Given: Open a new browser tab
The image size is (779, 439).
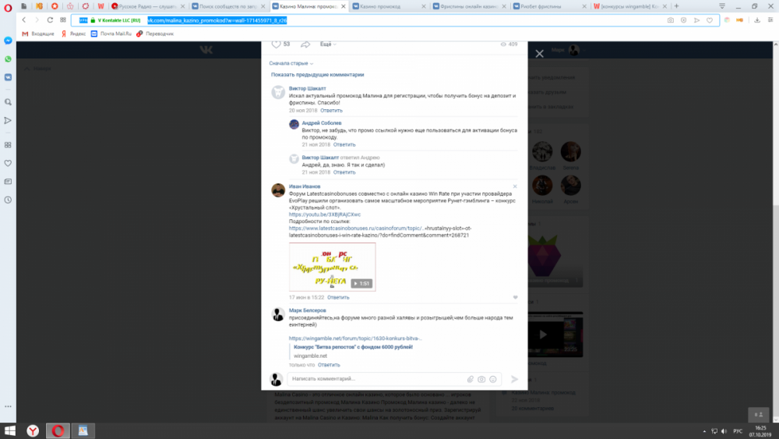Looking at the screenshot, I should pyautogui.click(x=676, y=6).
